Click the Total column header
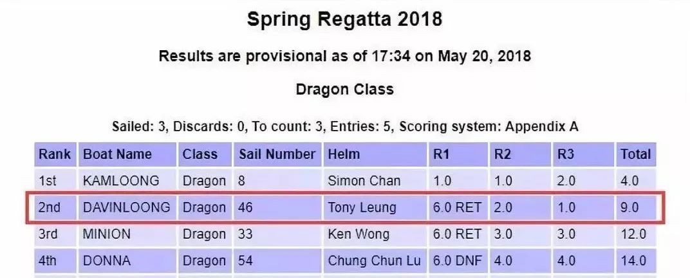Viewport: 690px width, 278px height. coord(635,154)
